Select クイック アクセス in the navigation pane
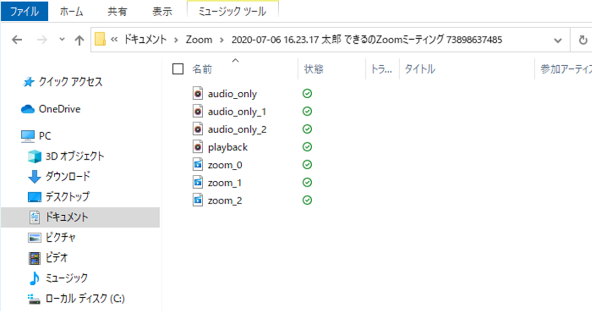The image size is (592, 311). 71,82
